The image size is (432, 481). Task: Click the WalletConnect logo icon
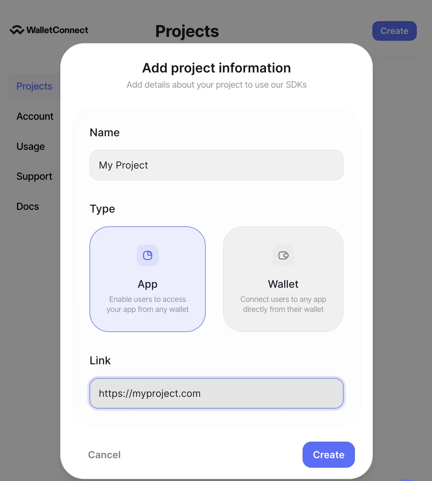(x=17, y=30)
